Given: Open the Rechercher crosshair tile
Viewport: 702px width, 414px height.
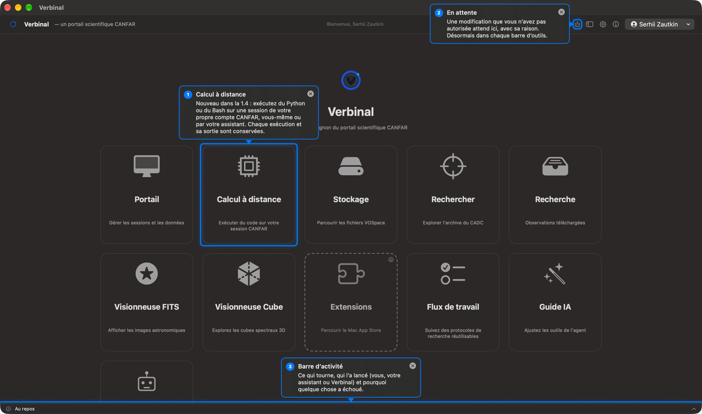Looking at the screenshot, I should click(x=453, y=195).
